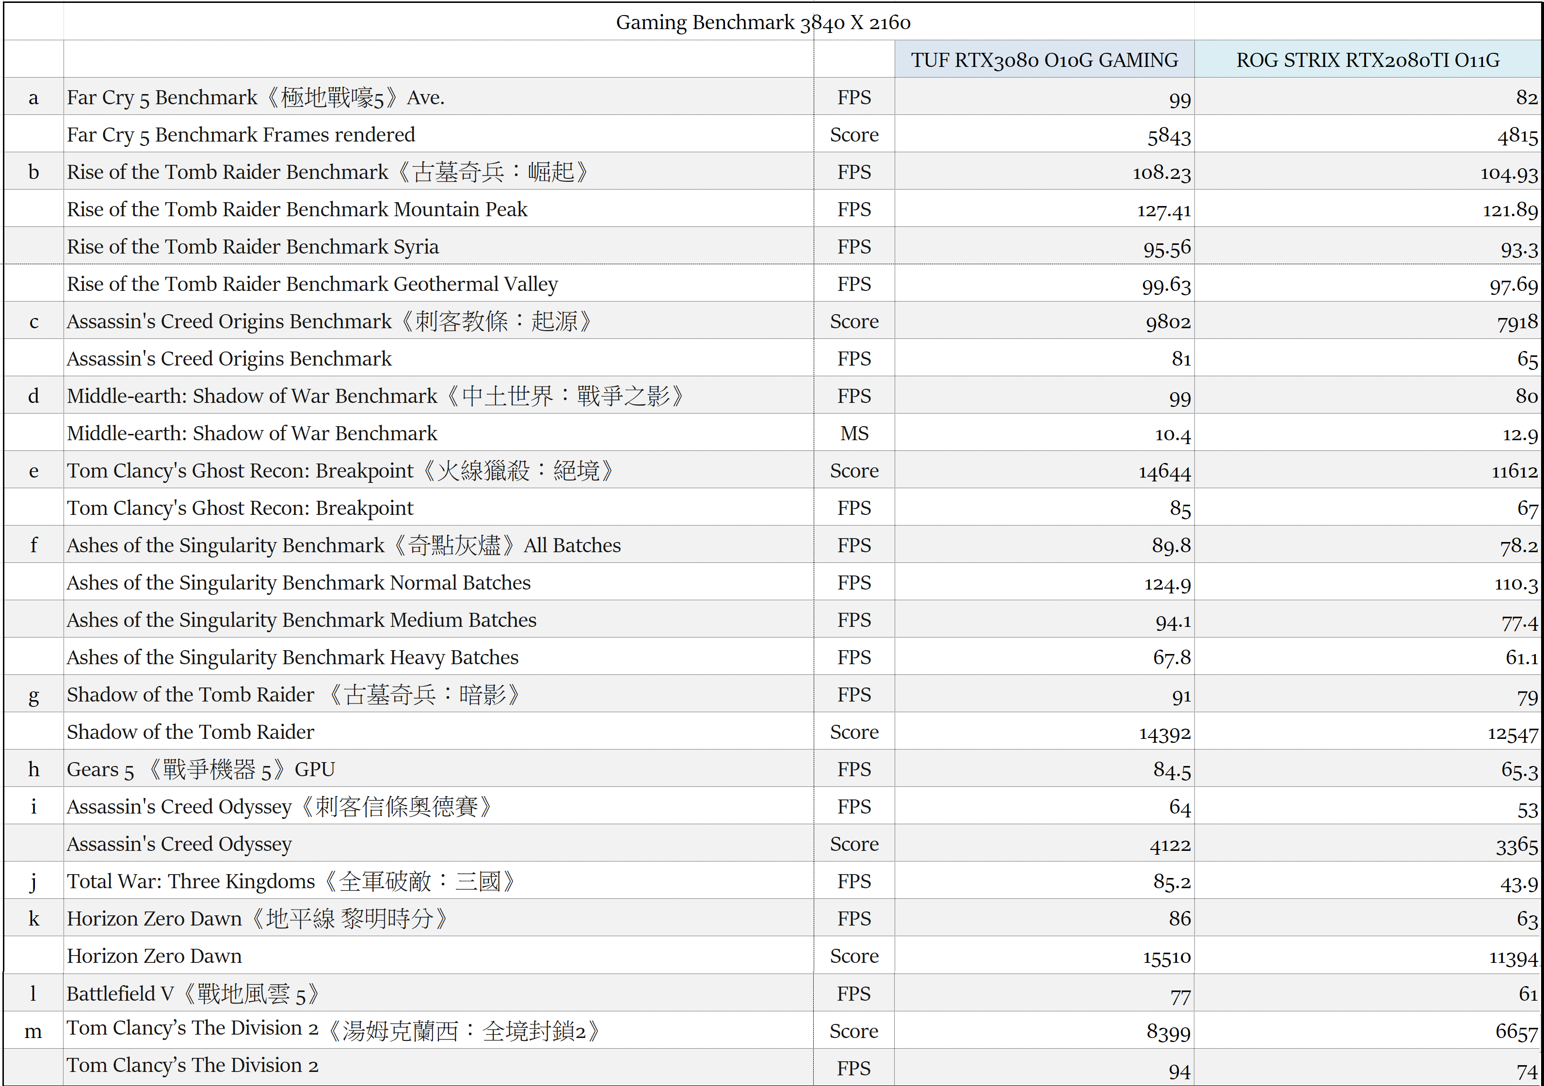Click the value 121.89
This screenshot has height=1086, width=1544.
1511,211
